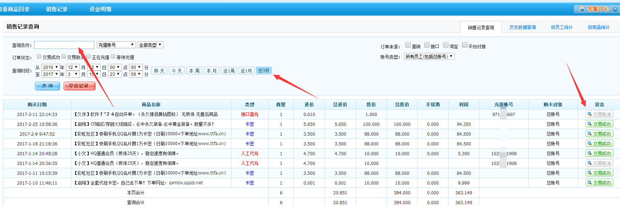Screen dimensions: 620x206
Task: Expand the 所有员工(包括总账号) account type dropdown
Action: pyautogui.click(x=429, y=57)
